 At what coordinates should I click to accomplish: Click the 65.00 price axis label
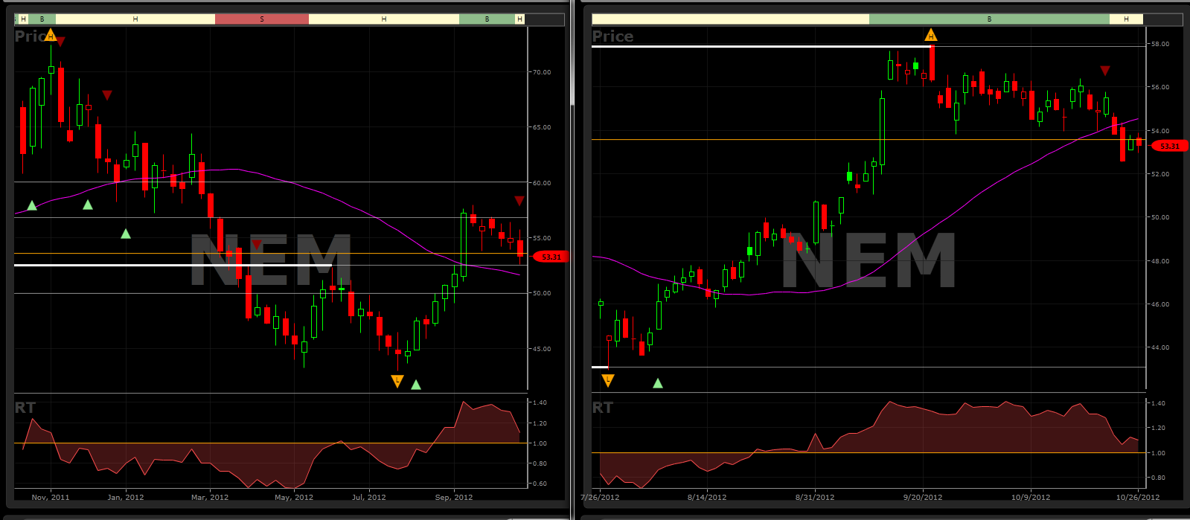pyautogui.click(x=541, y=127)
